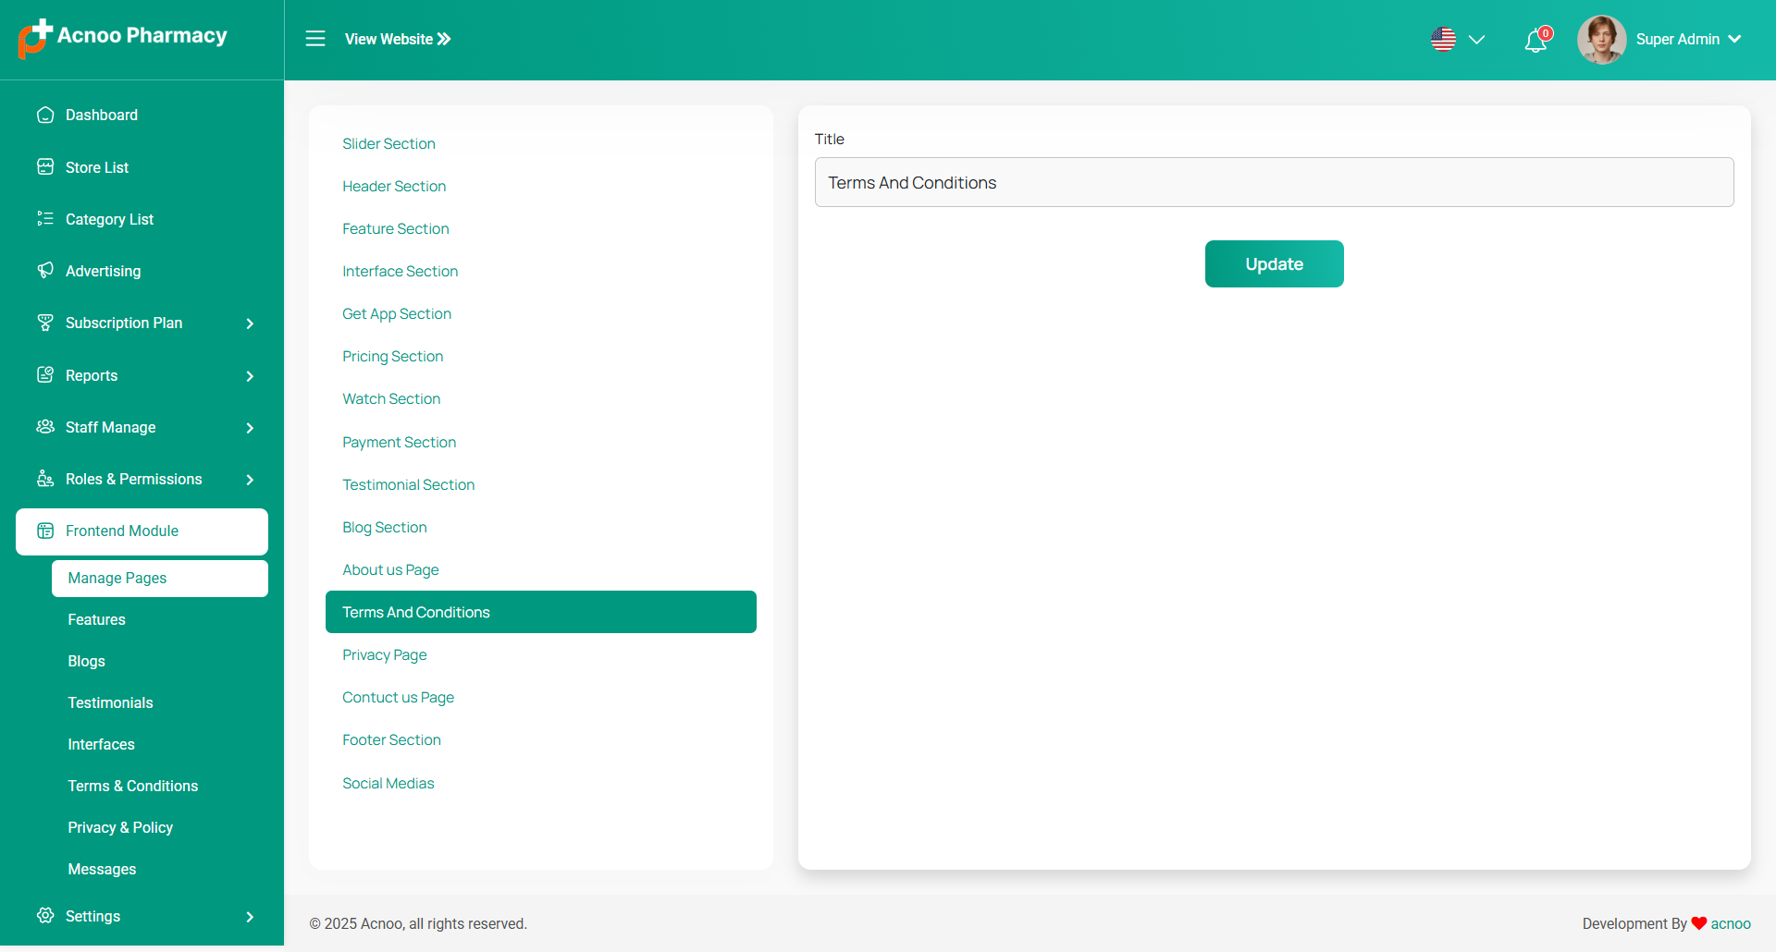Click into the Title input field
This screenshot has height=952, width=1776.
point(1274,183)
